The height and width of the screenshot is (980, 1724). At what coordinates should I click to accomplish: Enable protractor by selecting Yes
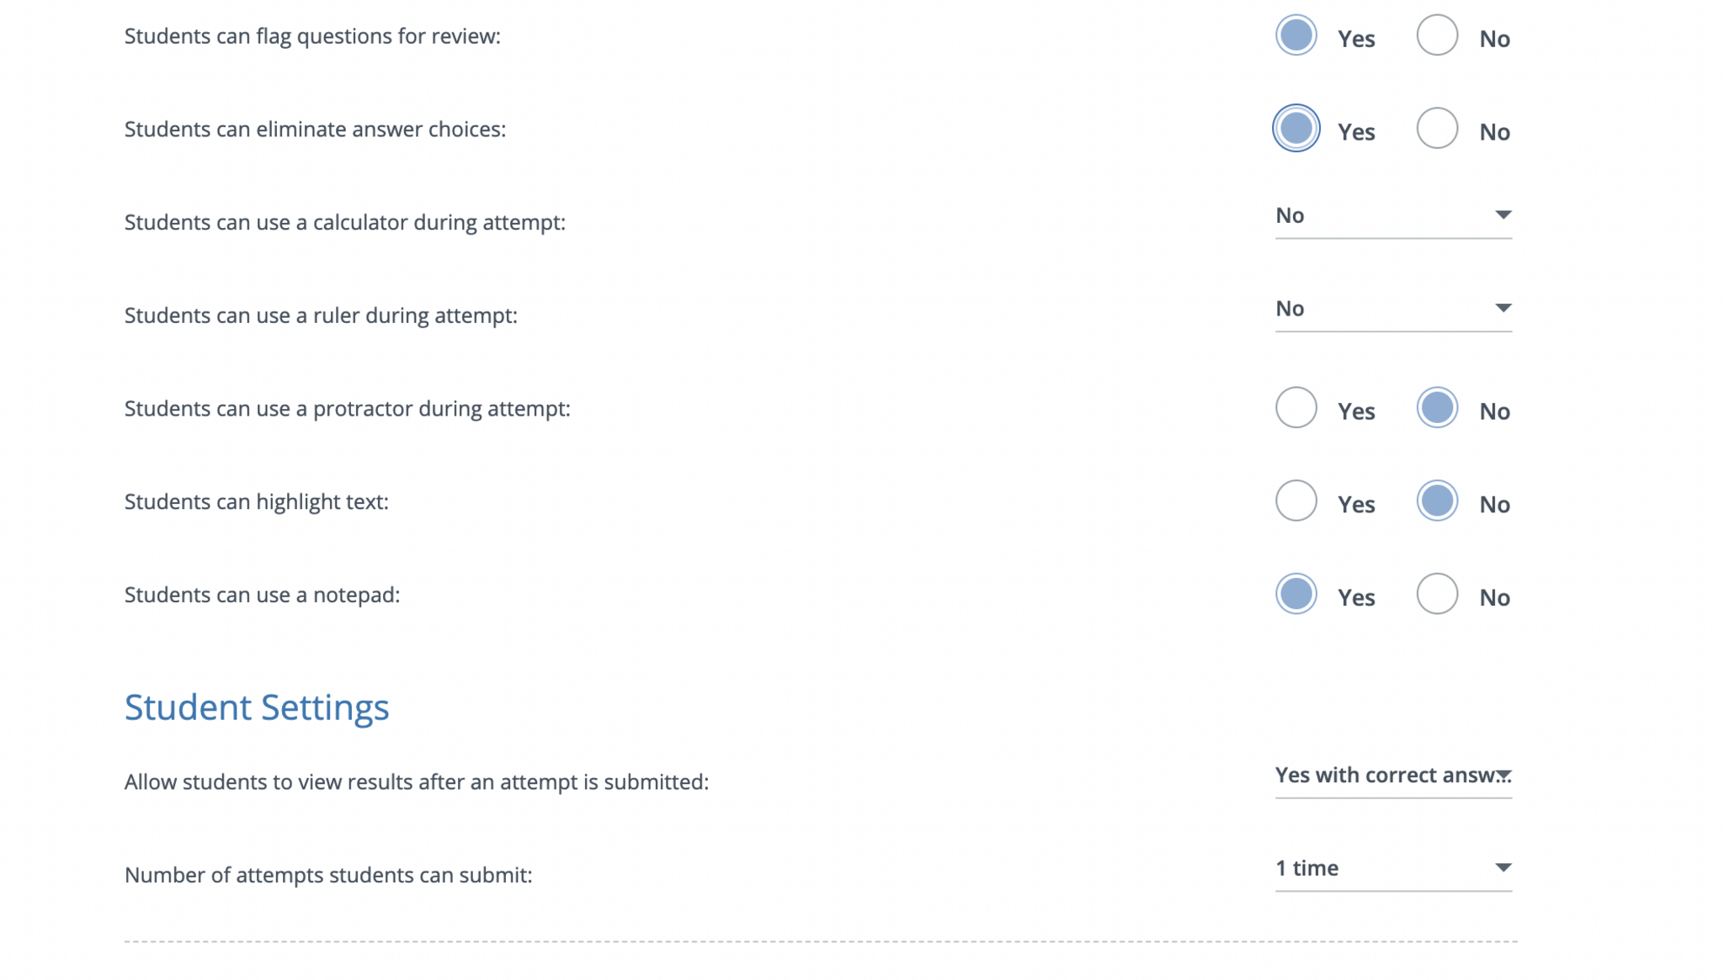tap(1296, 408)
